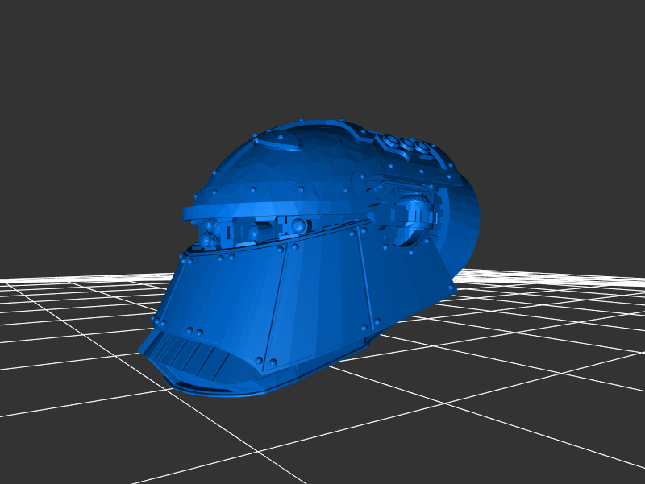Click the hinge block beside the circular port
This screenshot has height=484, width=645.
(389, 214)
